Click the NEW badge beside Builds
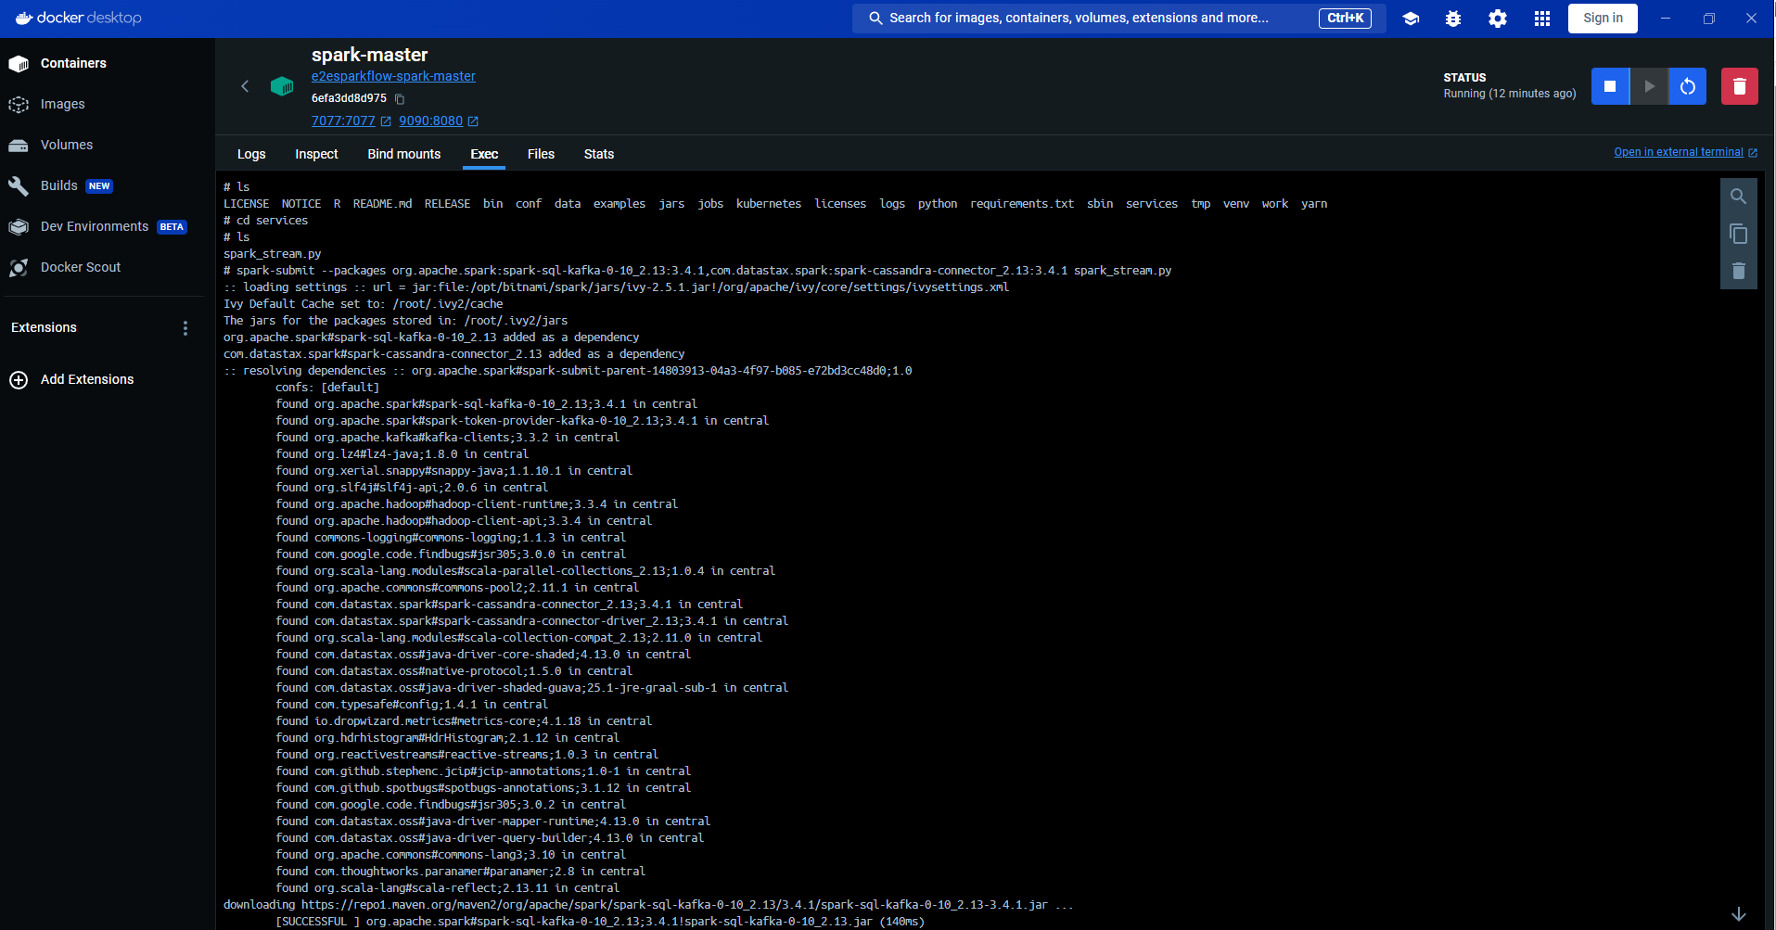The image size is (1776, 930). (99, 186)
